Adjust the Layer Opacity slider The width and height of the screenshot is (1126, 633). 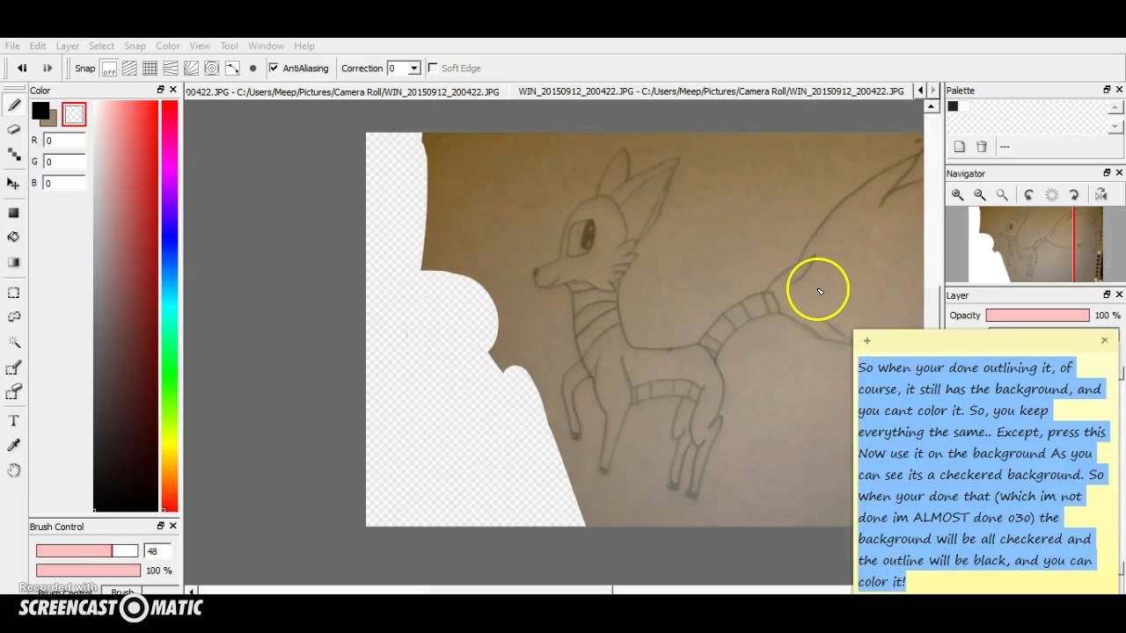[1037, 315]
